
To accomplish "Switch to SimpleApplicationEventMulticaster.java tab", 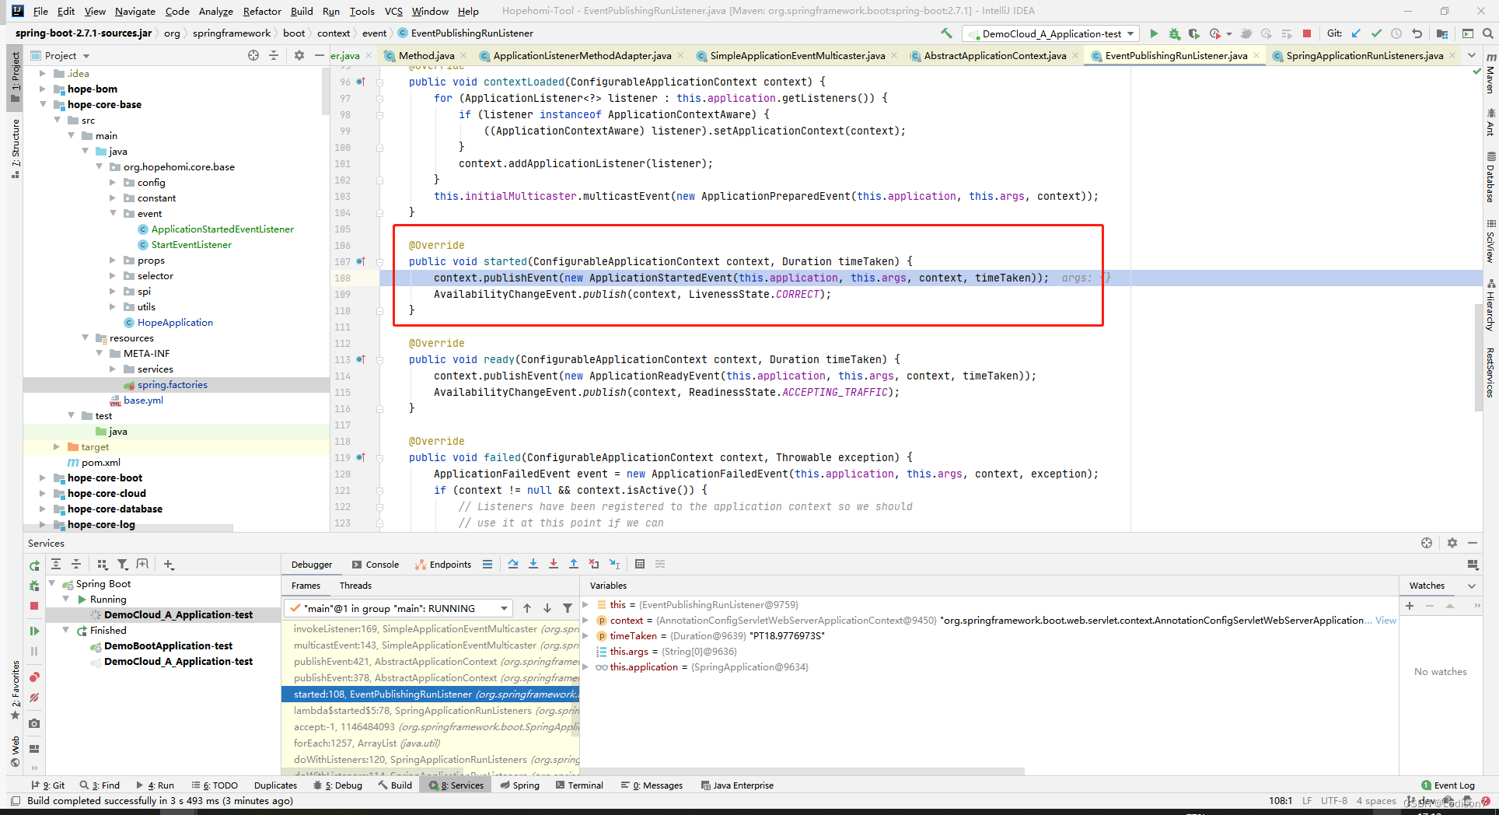I will click(797, 55).
